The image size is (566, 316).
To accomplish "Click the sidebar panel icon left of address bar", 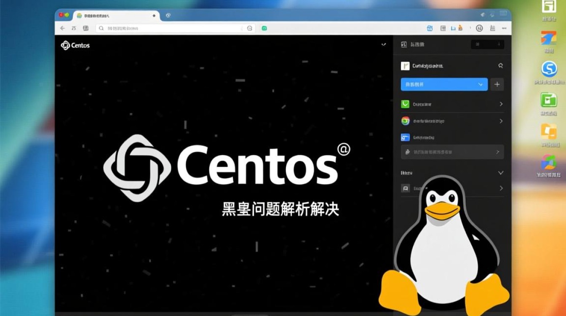I will pos(86,28).
